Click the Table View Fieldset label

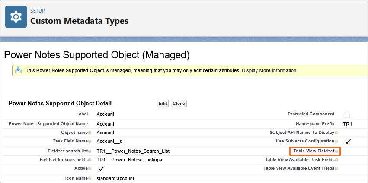(x=314, y=151)
